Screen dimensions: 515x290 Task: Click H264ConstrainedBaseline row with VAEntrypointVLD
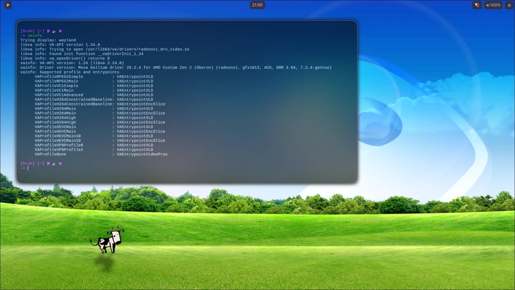click(94, 99)
